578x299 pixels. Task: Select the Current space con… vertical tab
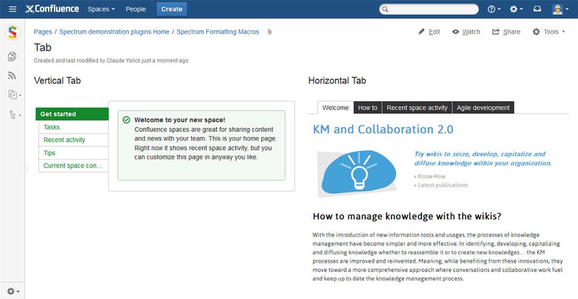pyautogui.click(x=74, y=166)
